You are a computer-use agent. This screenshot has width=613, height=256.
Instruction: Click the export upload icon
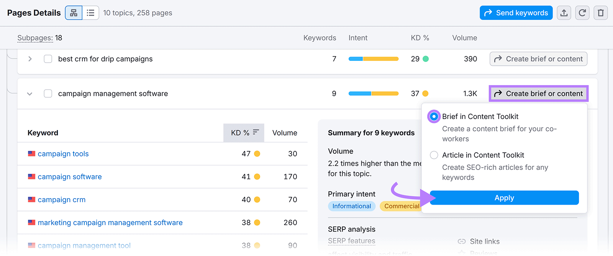coord(564,13)
